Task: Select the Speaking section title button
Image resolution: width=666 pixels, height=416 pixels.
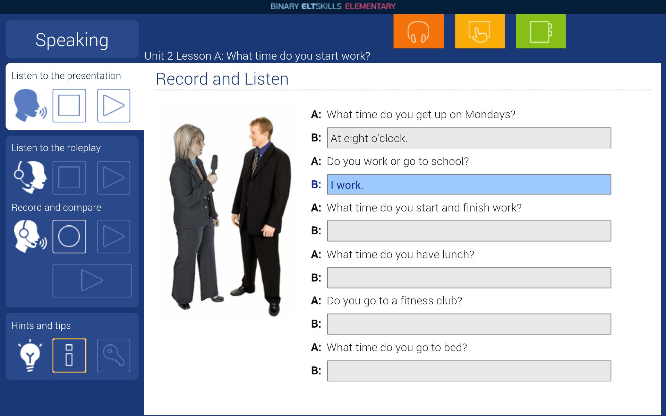Action: (x=72, y=39)
